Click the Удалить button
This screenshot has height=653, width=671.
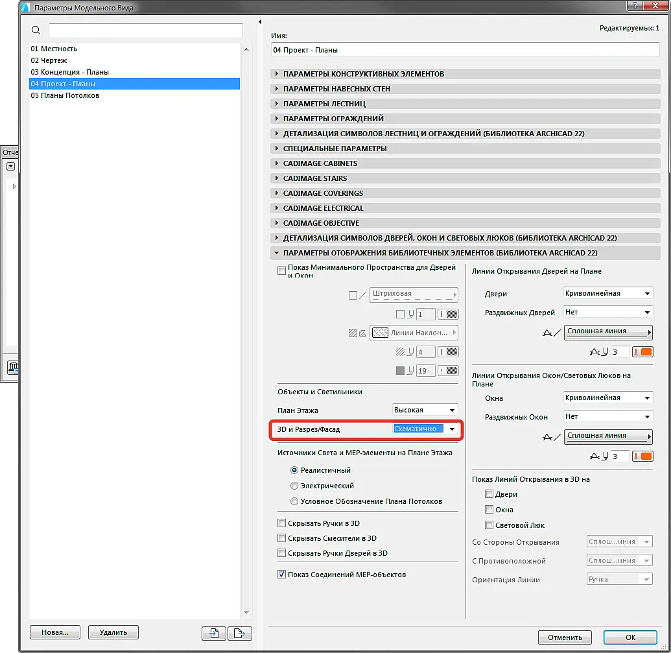113,632
